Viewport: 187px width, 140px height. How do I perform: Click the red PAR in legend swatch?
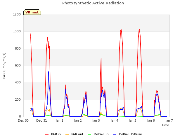click(x=47, y=135)
